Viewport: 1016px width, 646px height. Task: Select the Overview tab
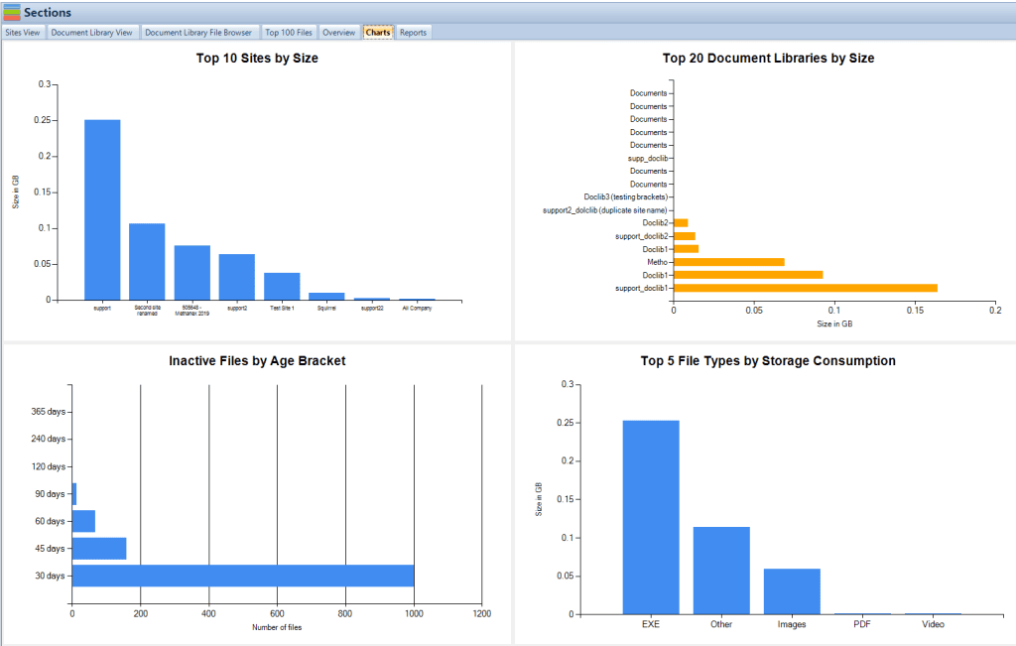pyautogui.click(x=338, y=33)
